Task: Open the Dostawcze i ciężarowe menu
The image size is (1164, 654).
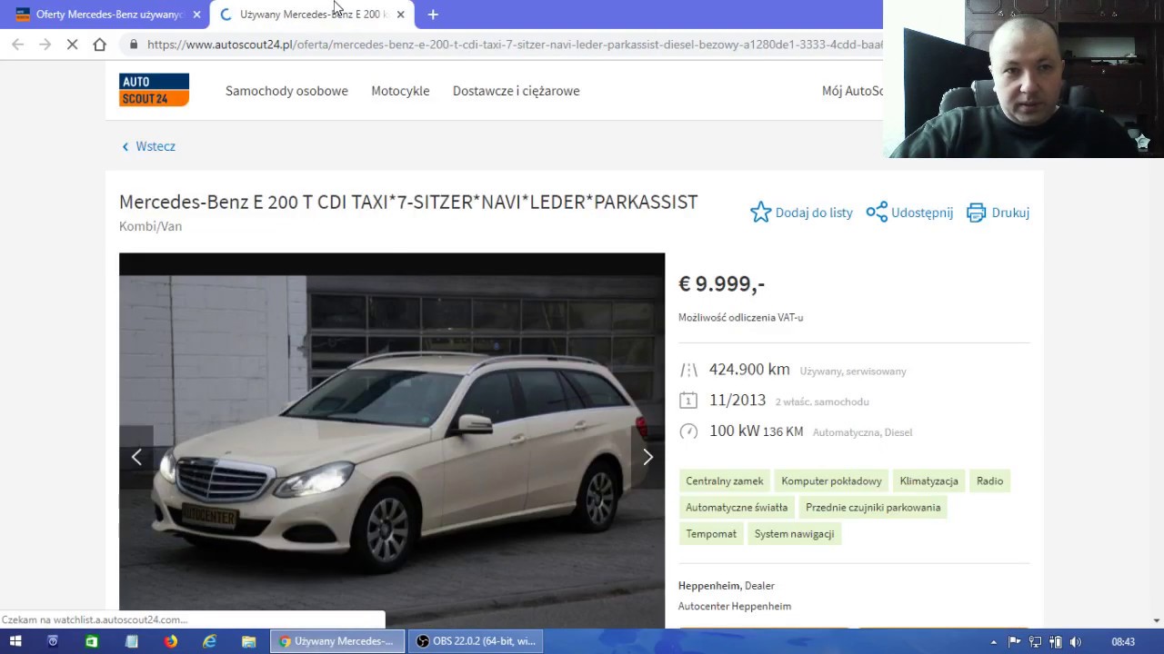Action: (x=516, y=91)
